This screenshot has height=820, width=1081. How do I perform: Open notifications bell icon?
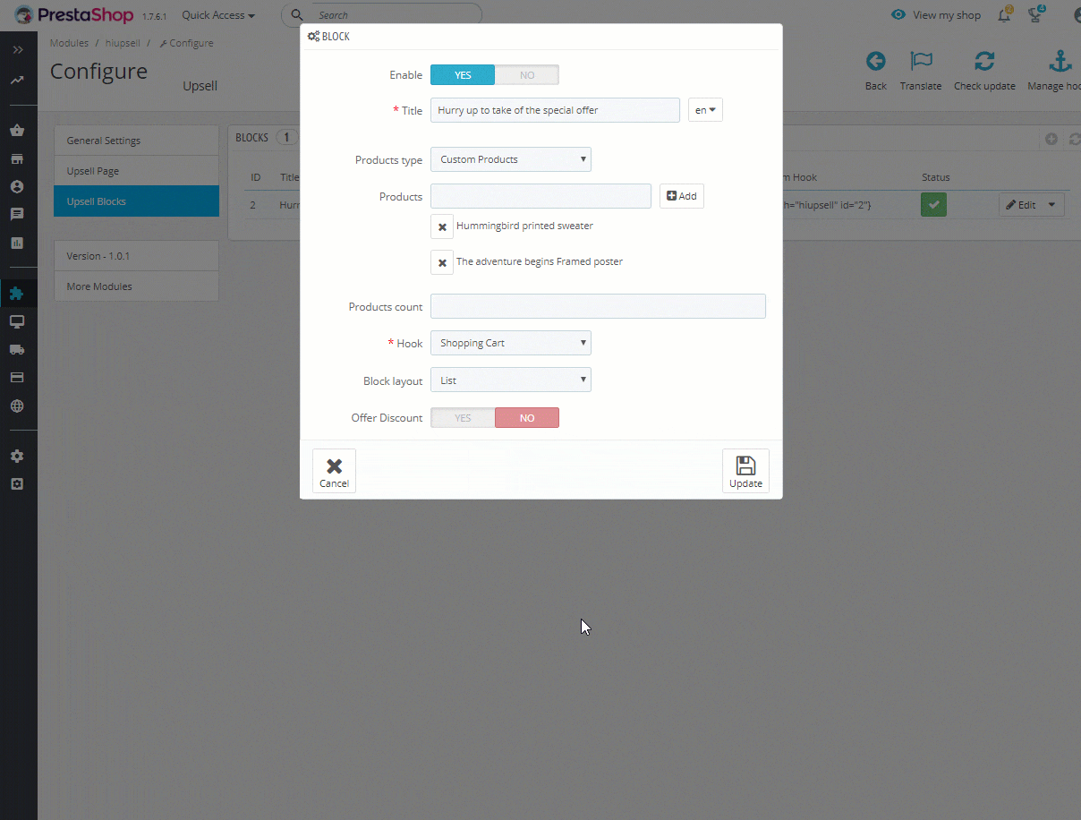pyautogui.click(x=1005, y=14)
